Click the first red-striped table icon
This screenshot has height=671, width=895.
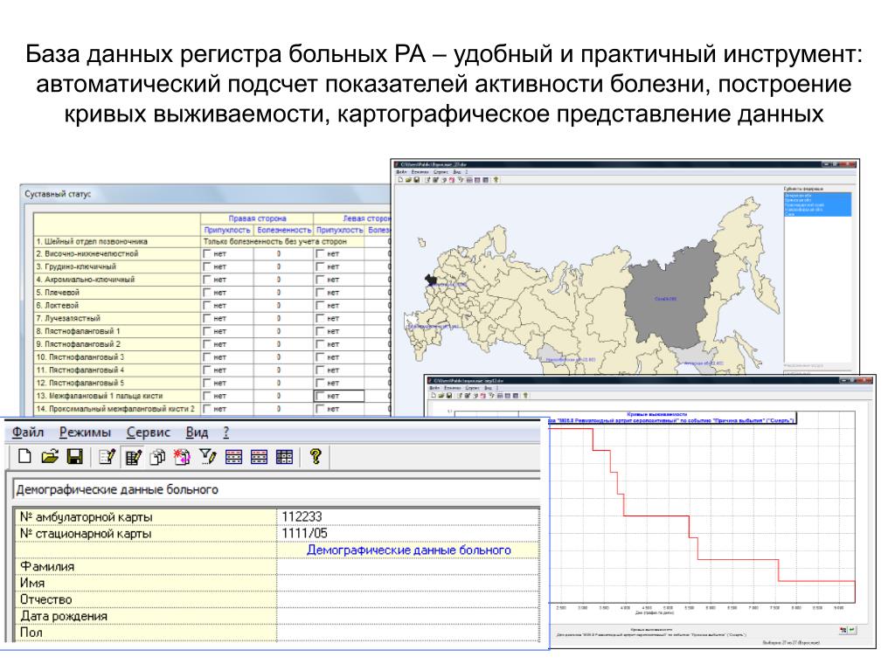click(x=234, y=456)
